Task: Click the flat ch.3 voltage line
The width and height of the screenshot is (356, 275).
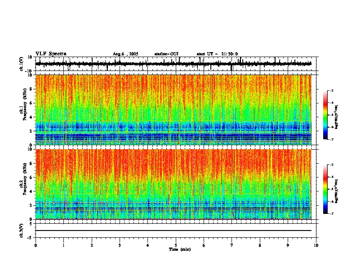Action: click(x=174, y=231)
